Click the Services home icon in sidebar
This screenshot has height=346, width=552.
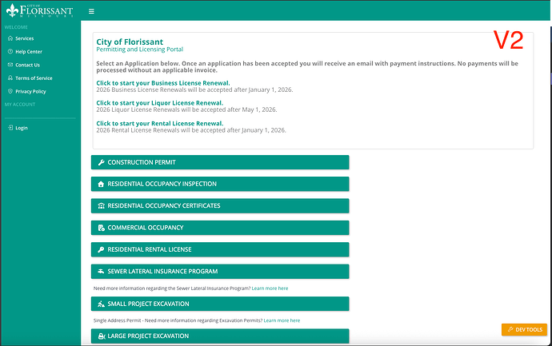(10, 38)
